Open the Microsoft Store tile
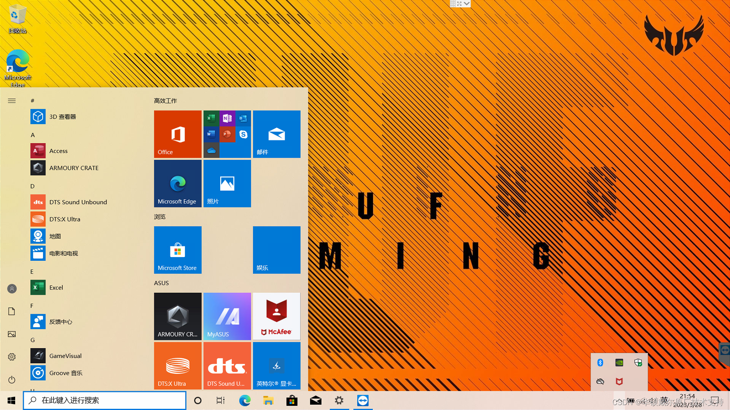Viewport: 730px width, 410px height. click(178, 250)
